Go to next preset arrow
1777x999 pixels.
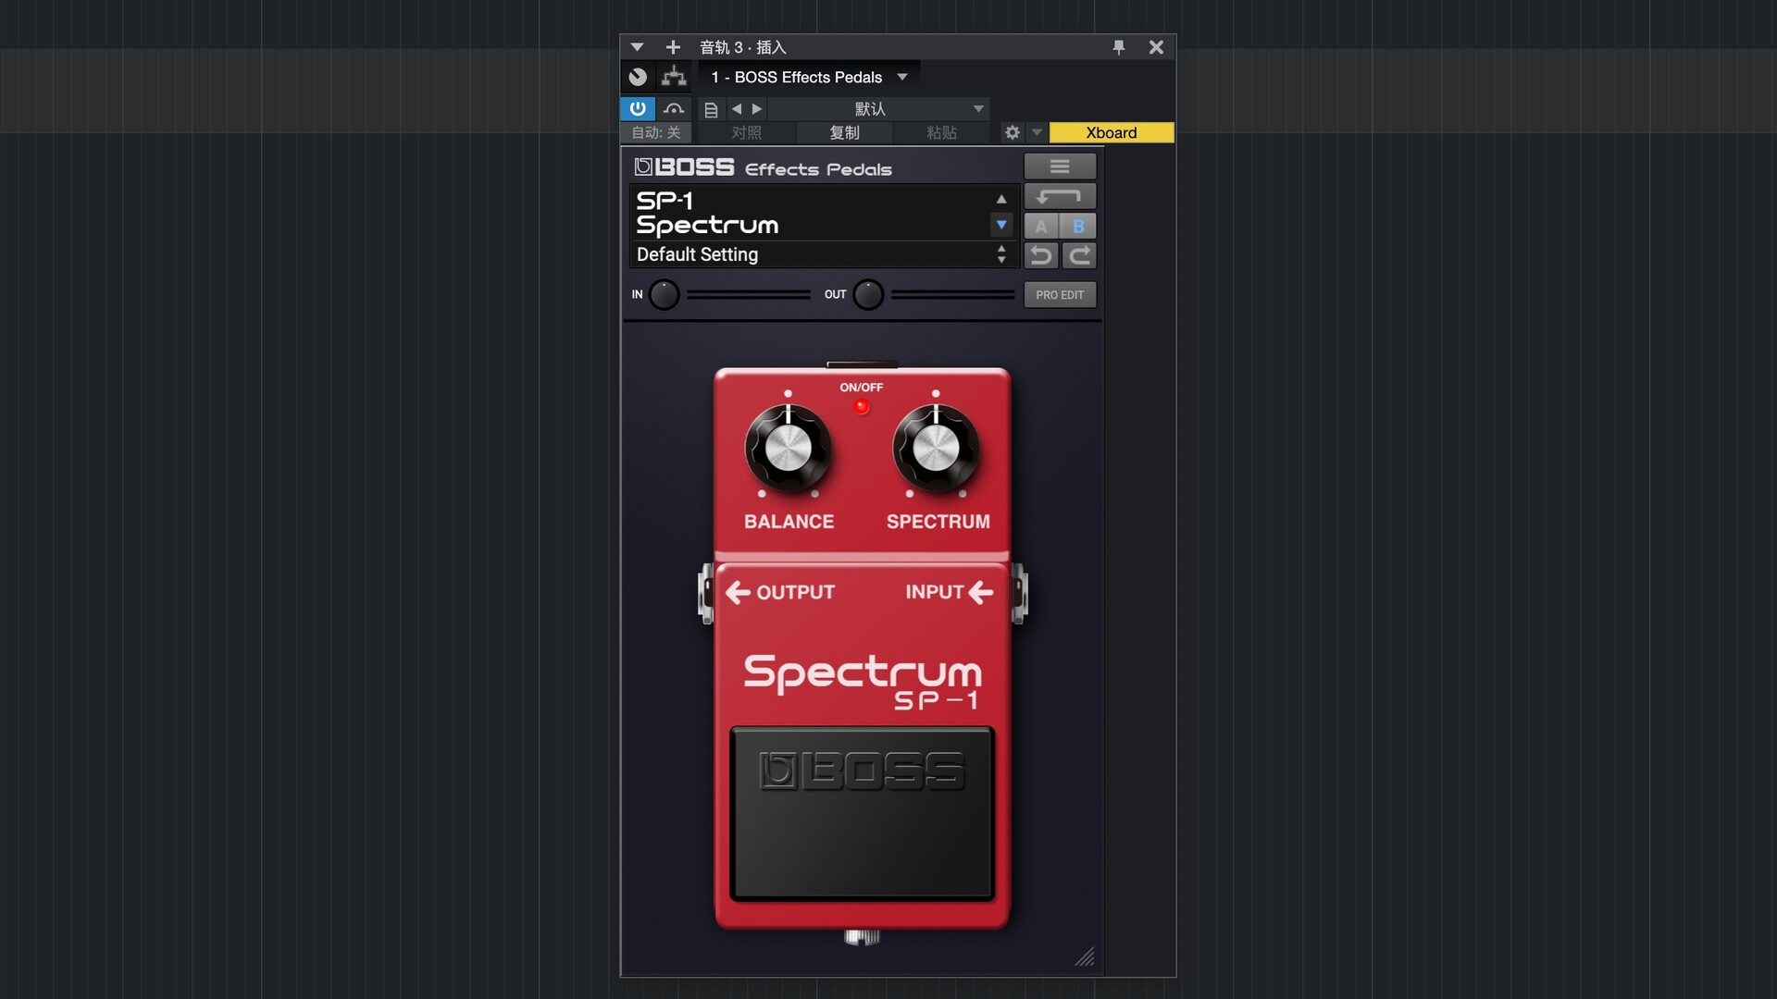tap(757, 109)
